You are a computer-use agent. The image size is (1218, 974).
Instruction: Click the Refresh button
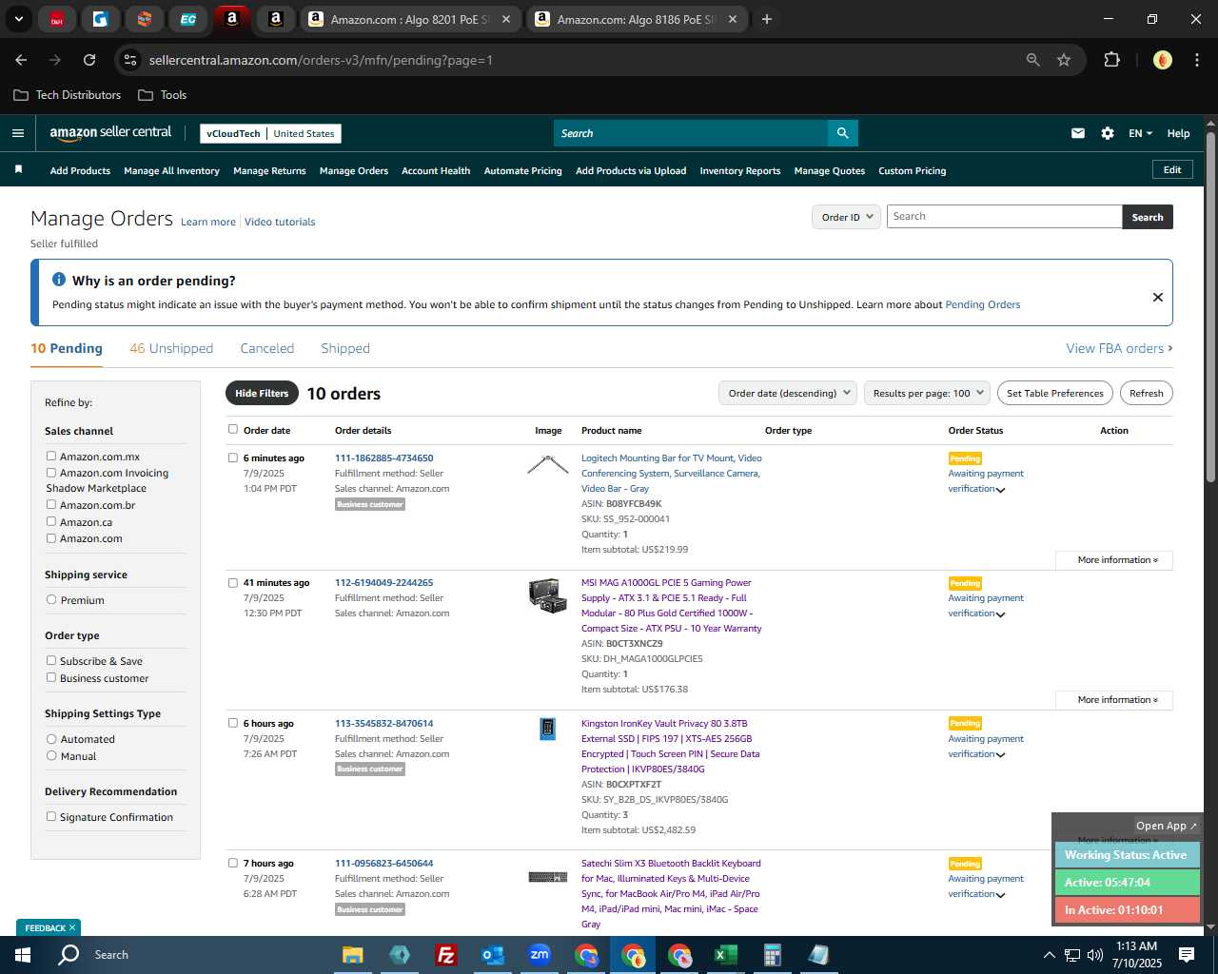pyautogui.click(x=1147, y=393)
